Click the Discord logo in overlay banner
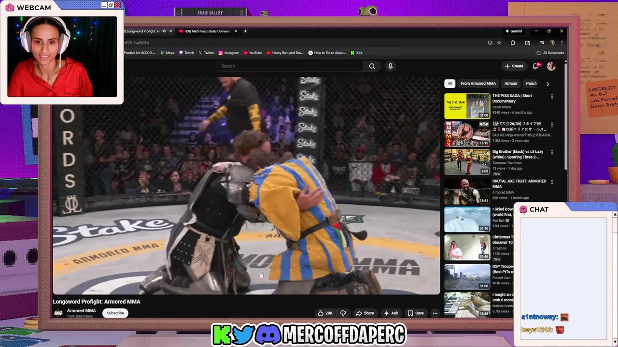Screen dimensions: 618x347 (269, 334)
